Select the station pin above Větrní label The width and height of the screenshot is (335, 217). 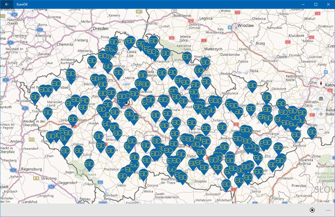click(122, 177)
